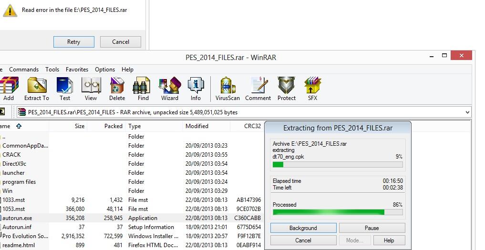Sort by the Size column header
The height and width of the screenshot is (250, 485).
pyautogui.click(x=68, y=126)
